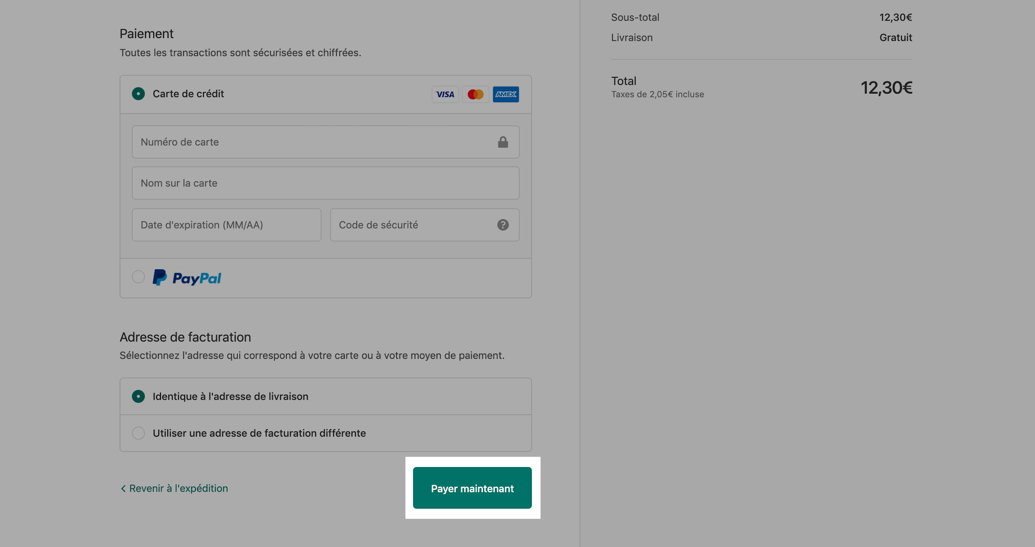Select the PayPal radio button
The image size is (1035, 547).
click(138, 277)
